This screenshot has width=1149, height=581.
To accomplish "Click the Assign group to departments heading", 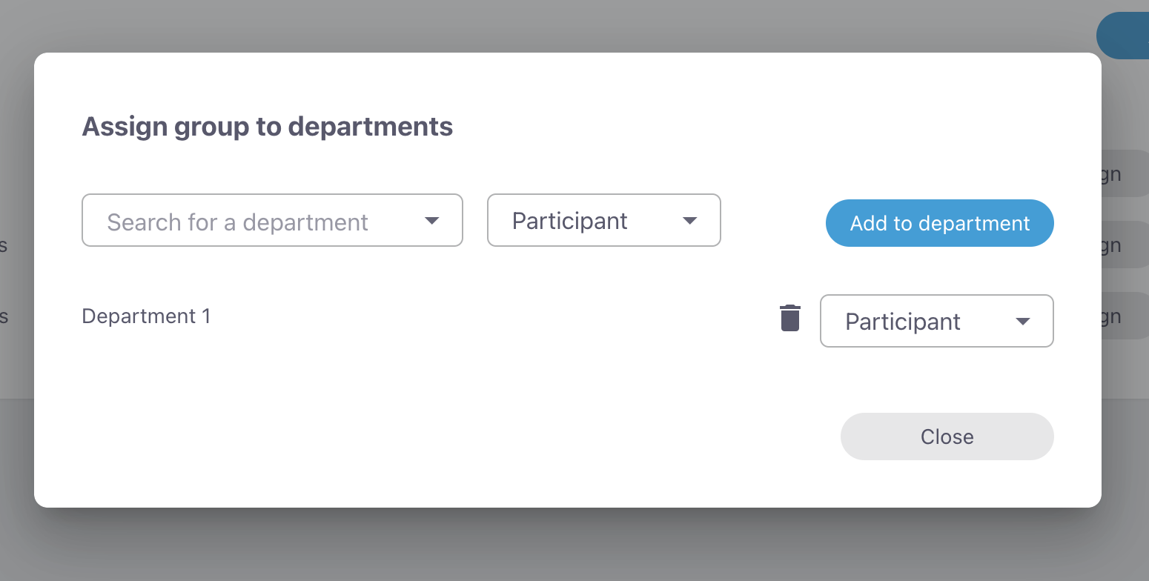I will coord(267,127).
